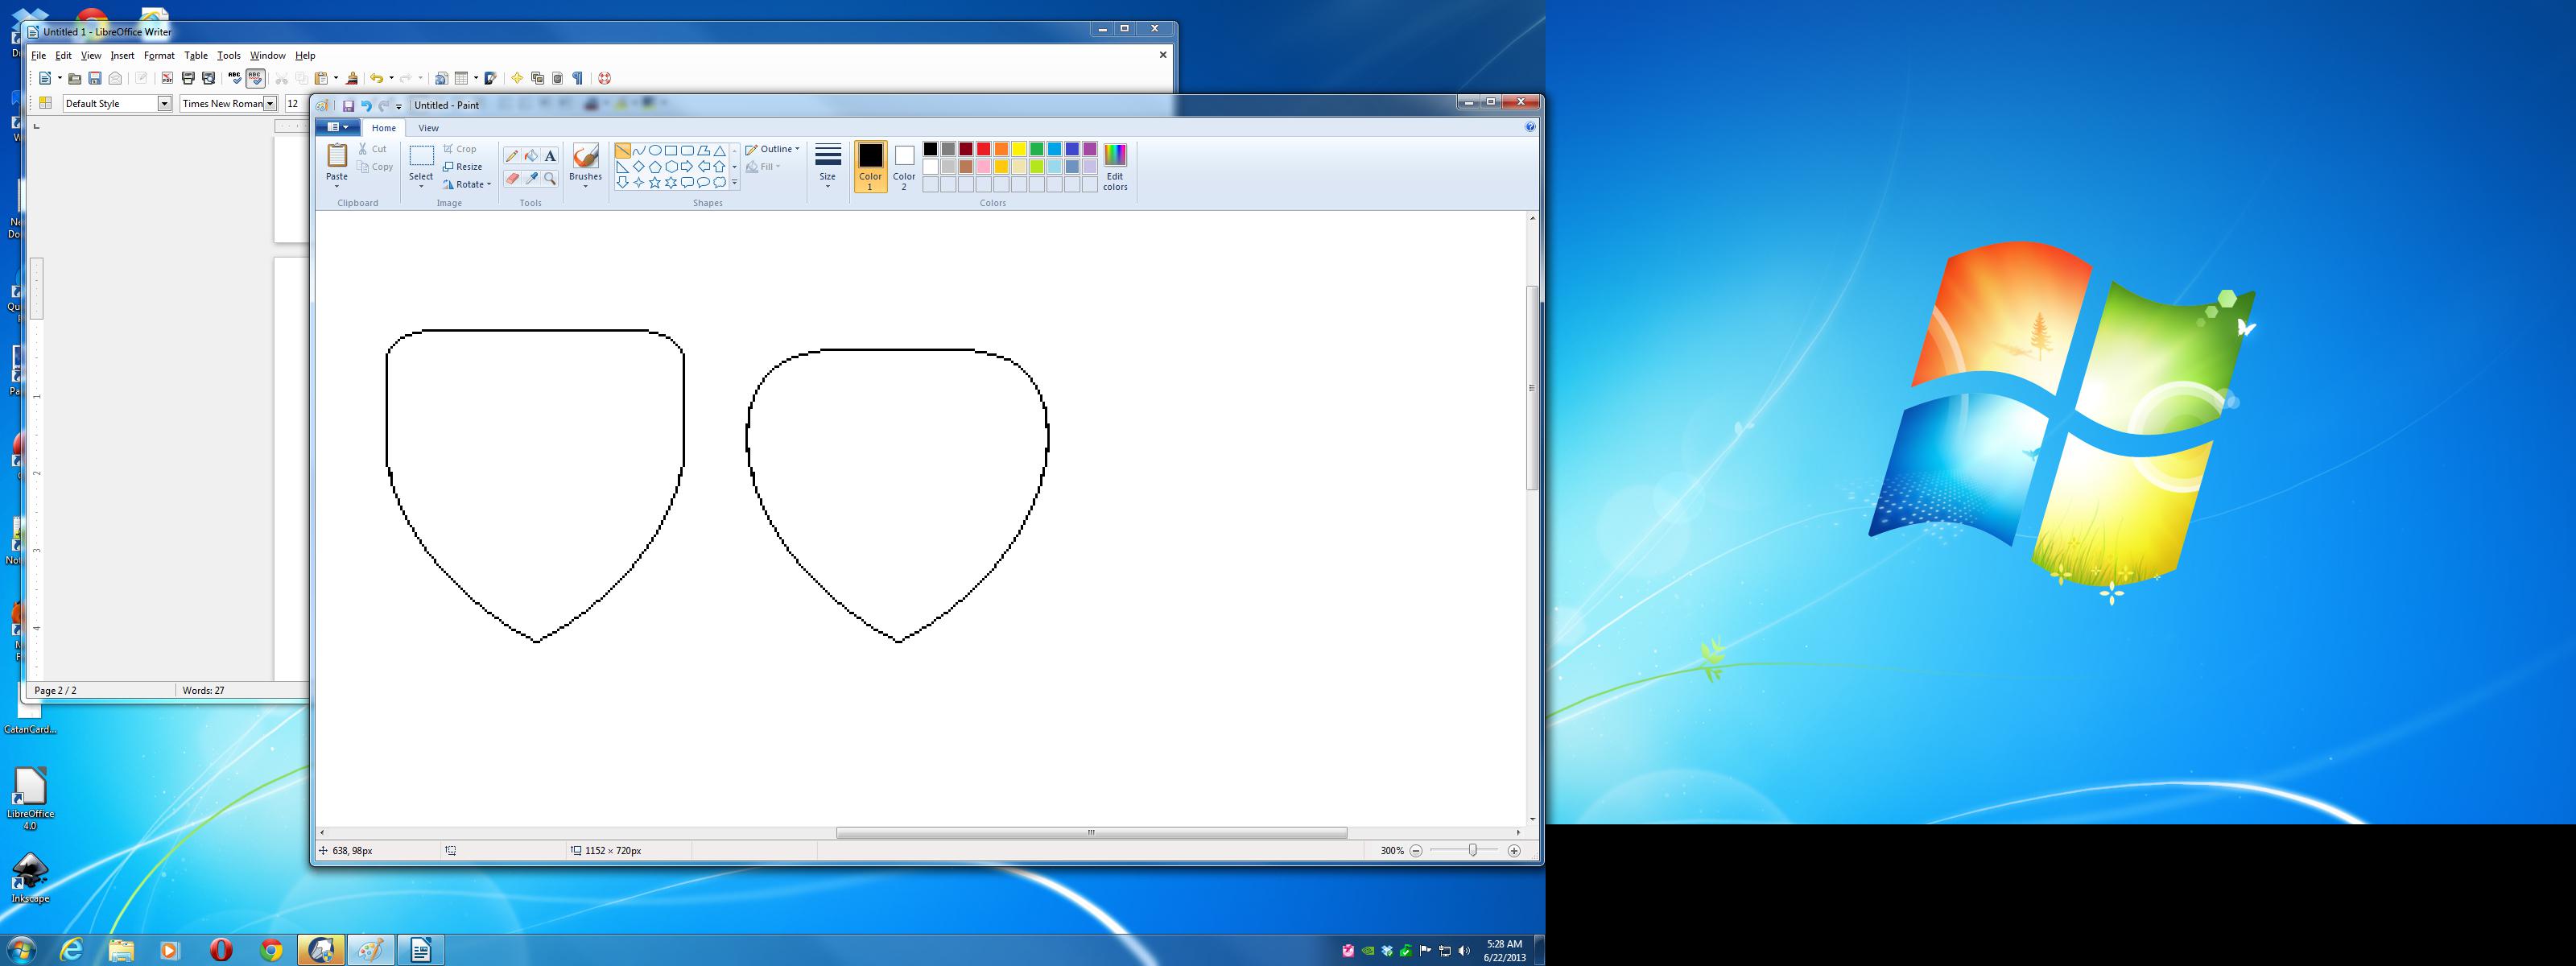This screenshot has width=2576, height=966.
Task: Toggle Data Sources icon in Writer toolbar
Action: coord(558,78)
